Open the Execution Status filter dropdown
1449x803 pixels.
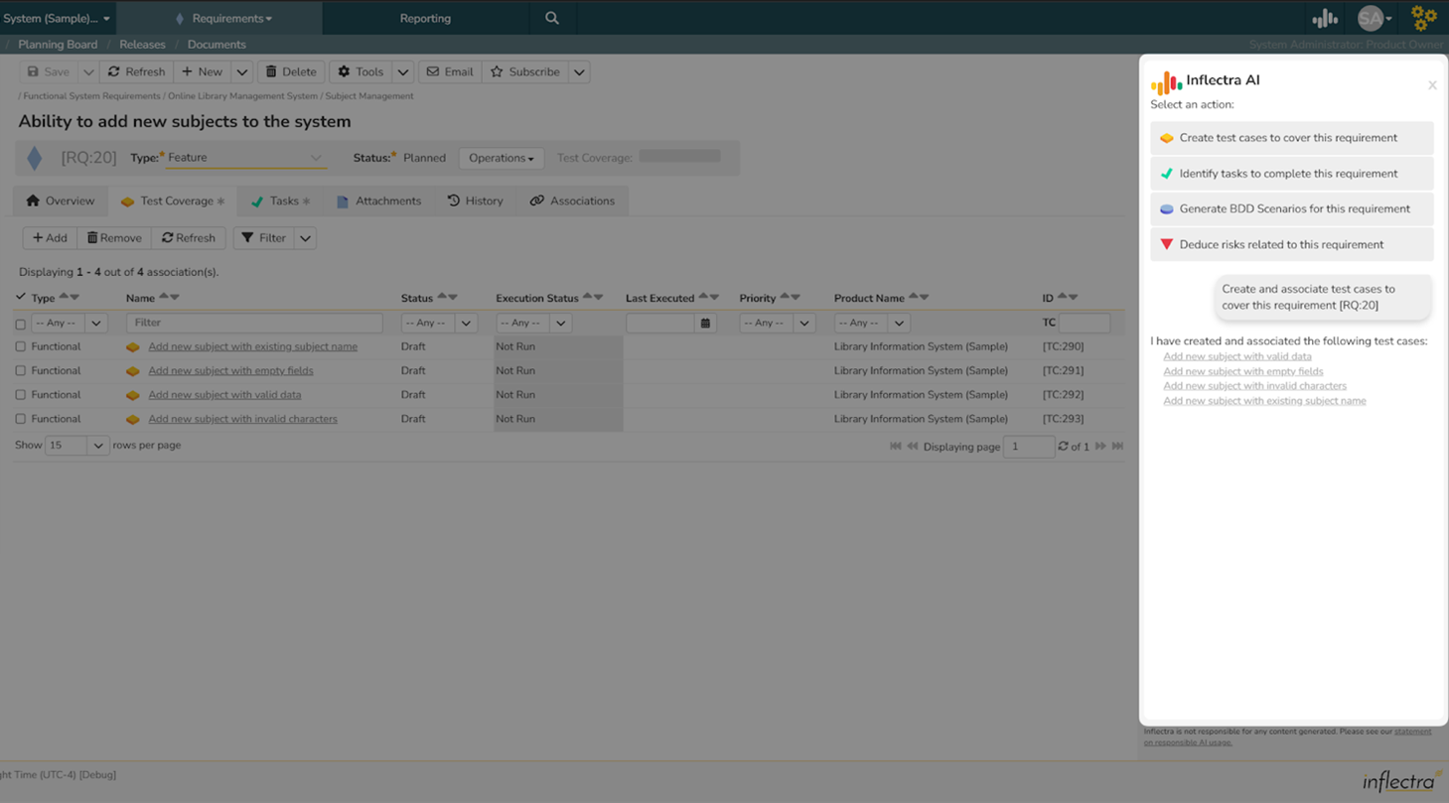[x=560, y=323]
